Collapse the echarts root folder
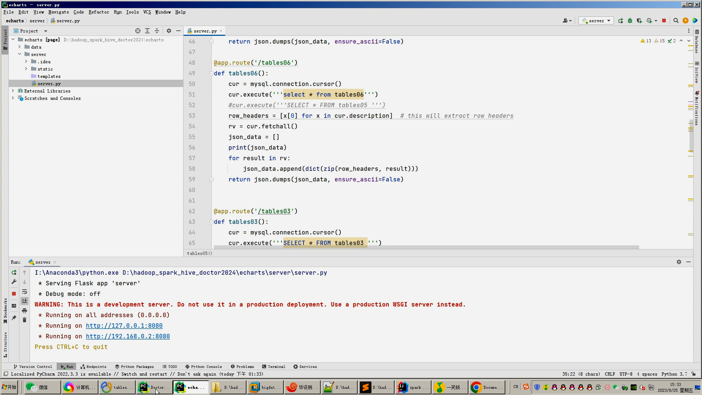This screenshot has width=702, height=395. 13,39
